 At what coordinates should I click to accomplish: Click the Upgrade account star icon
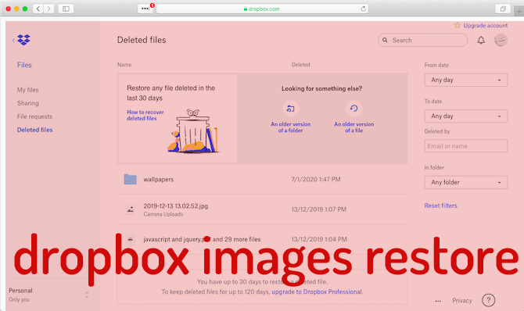pos(458,25)
